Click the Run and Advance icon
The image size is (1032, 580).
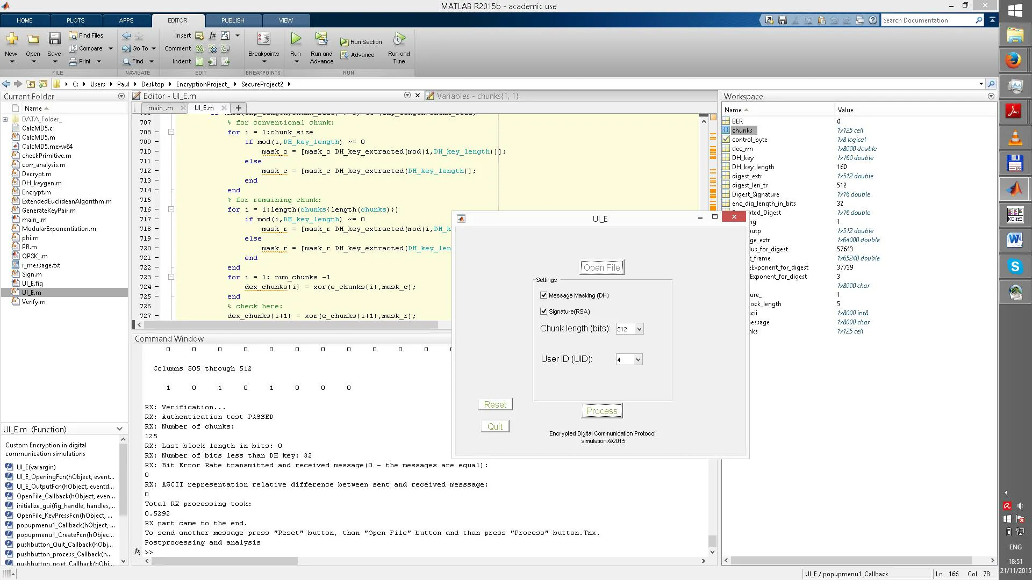[x=321, y=39]
